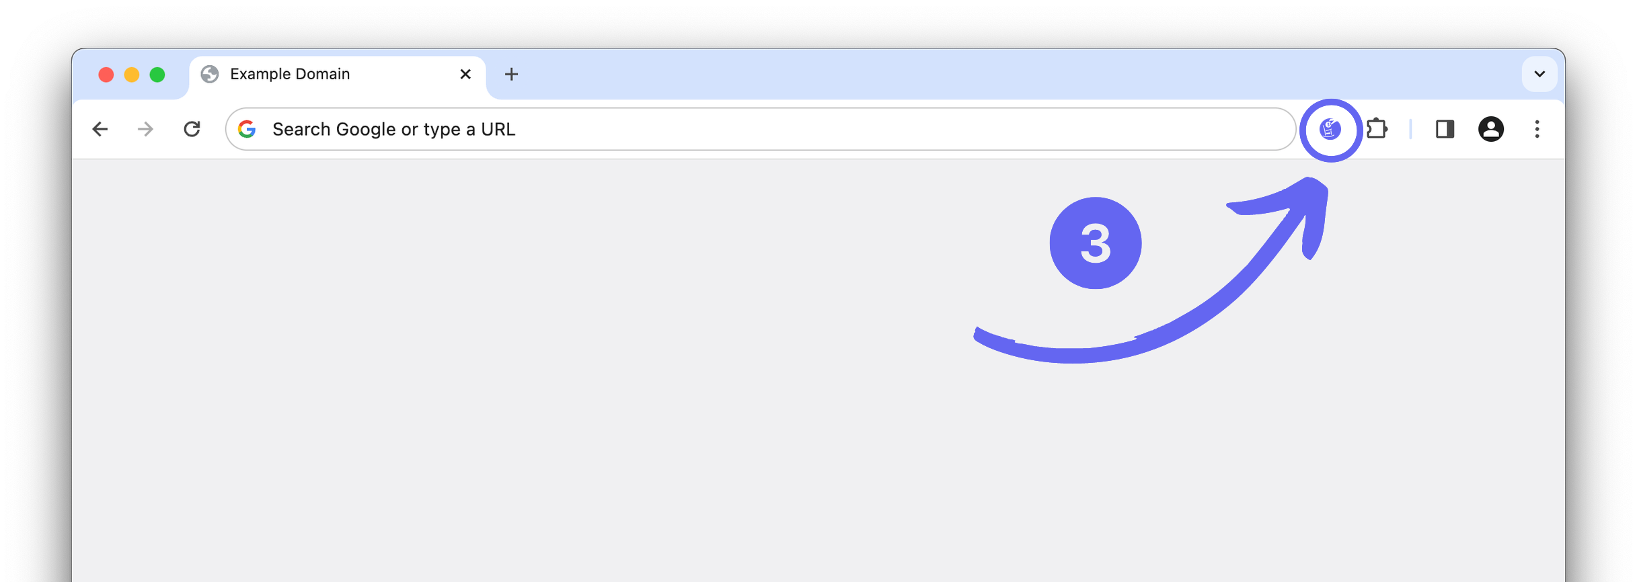Open the Extensions puzzle-piece menu
Screen dimensions: 1637x582
coord(1377,128)
